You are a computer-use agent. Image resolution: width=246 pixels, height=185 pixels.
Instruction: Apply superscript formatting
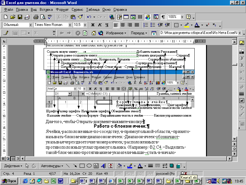pos(207,25)
